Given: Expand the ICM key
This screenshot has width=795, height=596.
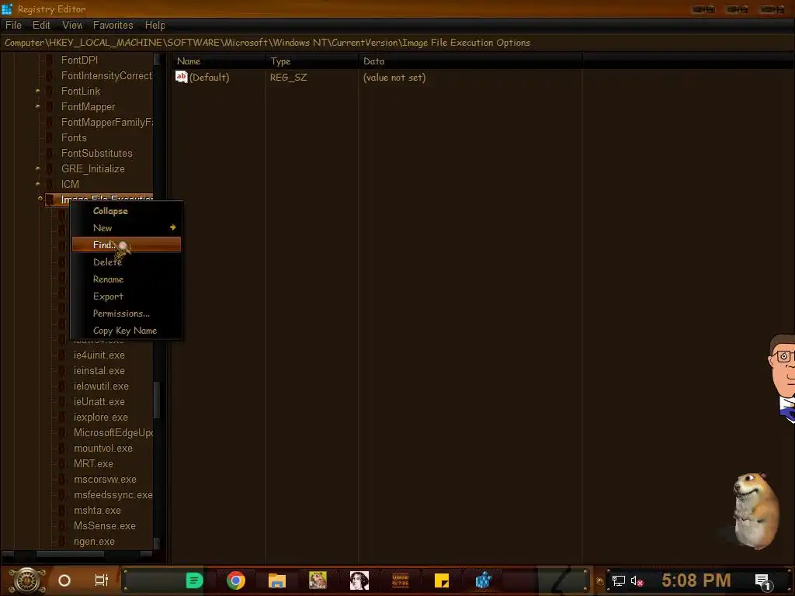Looking at the screenshot, I should [37, 184].
